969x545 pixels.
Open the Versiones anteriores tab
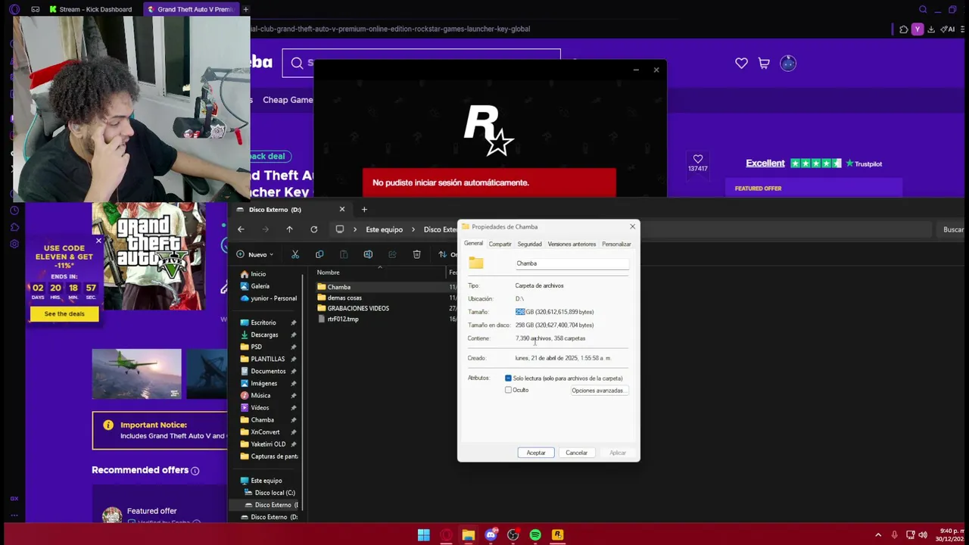(x=572, y=244)
